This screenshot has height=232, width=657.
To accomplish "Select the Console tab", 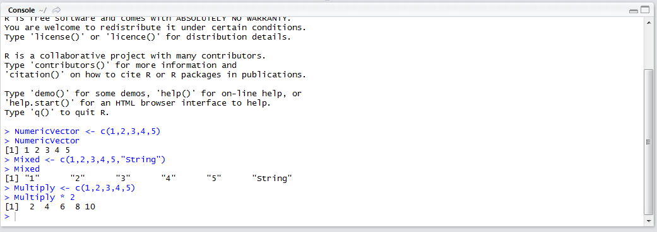I will [21, 9].
